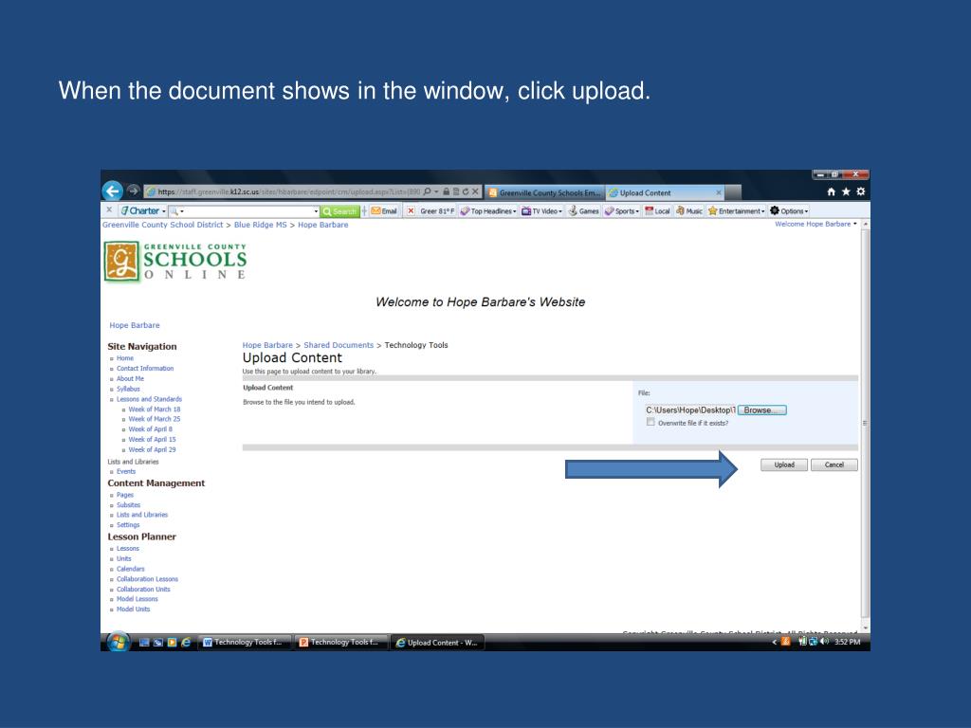Click the file path input field
This screenshot has width=971, height=728.
(x=690, y=410)
